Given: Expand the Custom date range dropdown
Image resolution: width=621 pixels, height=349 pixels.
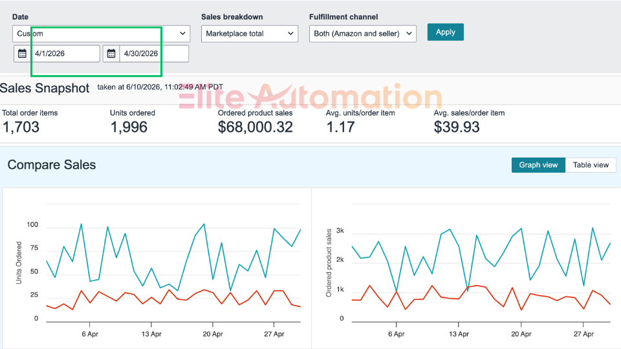Looking at the screenshot, I should (101, 34).
